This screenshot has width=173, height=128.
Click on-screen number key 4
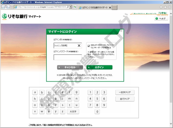[x=90, y=99]
